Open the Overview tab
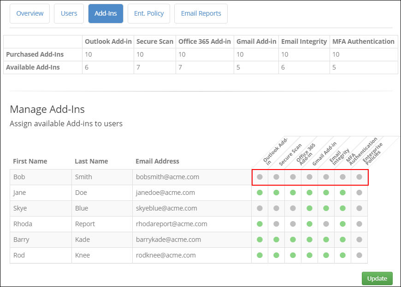 click(29, 13)
